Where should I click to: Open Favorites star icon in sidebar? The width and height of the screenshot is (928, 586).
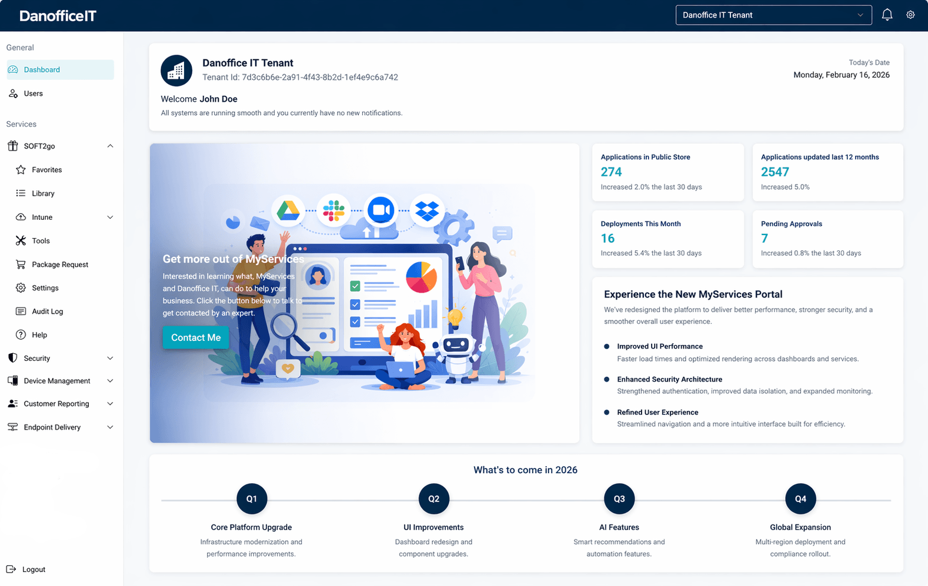(21, 170)
